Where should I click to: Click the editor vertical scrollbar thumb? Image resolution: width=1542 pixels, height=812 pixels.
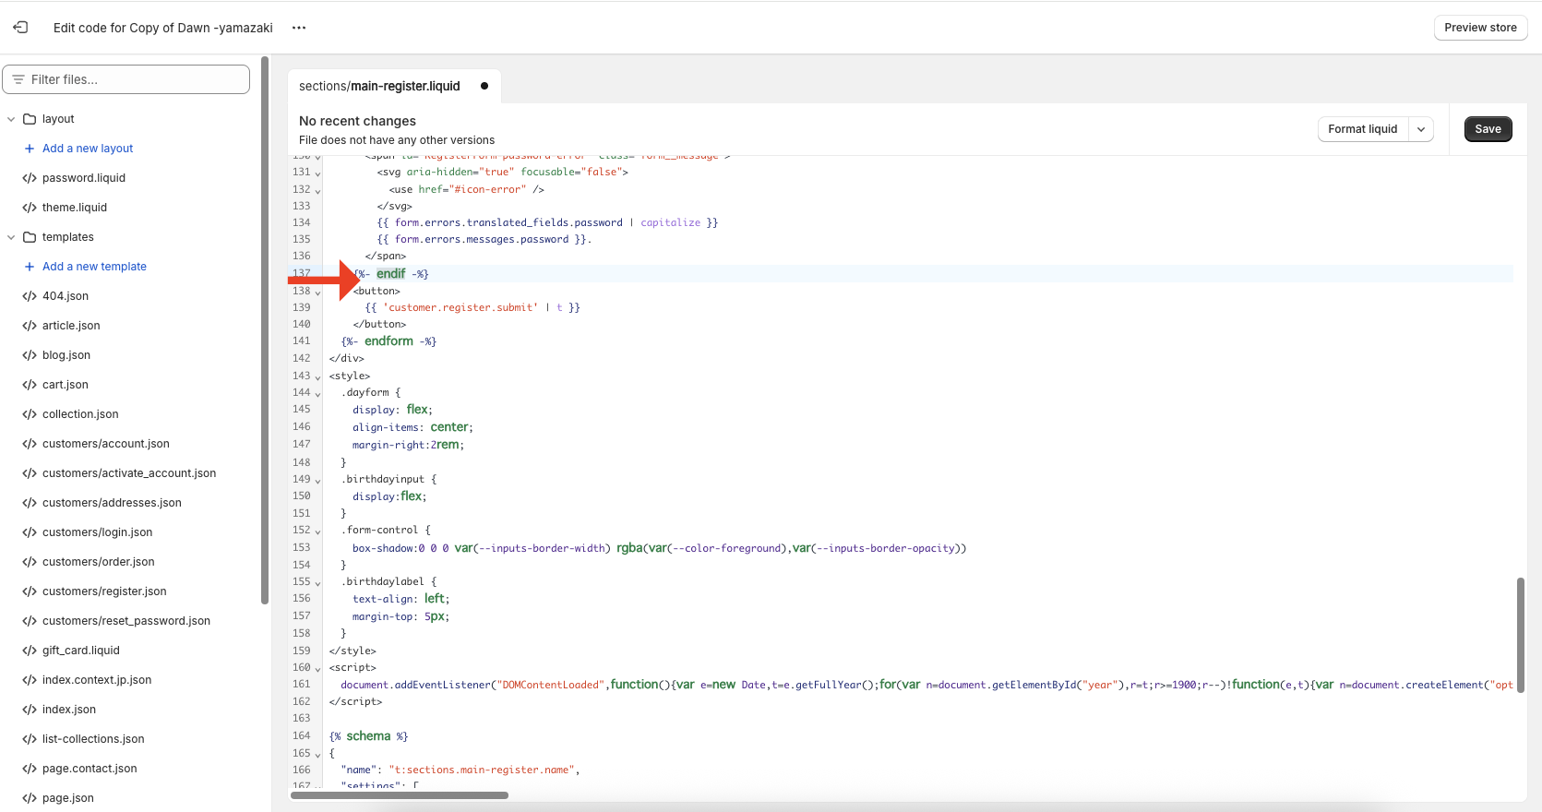point(1520,635)
